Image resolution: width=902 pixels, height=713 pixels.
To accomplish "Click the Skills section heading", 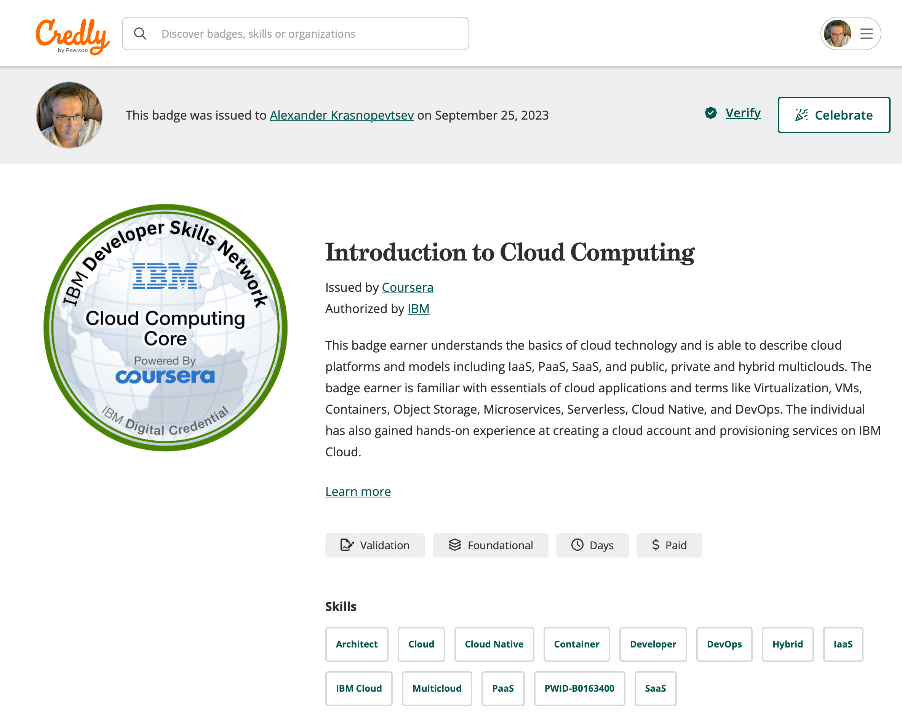I will coord(341,607).
